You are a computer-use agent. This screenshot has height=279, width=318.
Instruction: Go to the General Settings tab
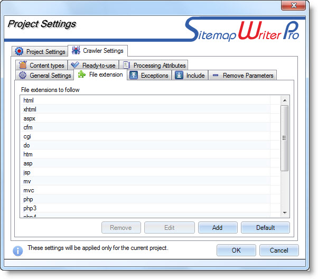pos(44,75)
